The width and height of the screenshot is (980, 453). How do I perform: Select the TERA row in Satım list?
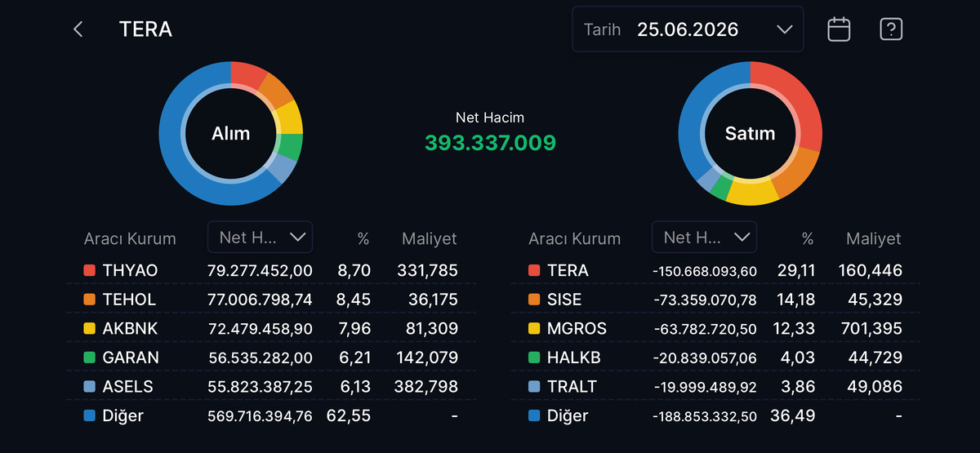pyautogui.click(x=715, y=270)
